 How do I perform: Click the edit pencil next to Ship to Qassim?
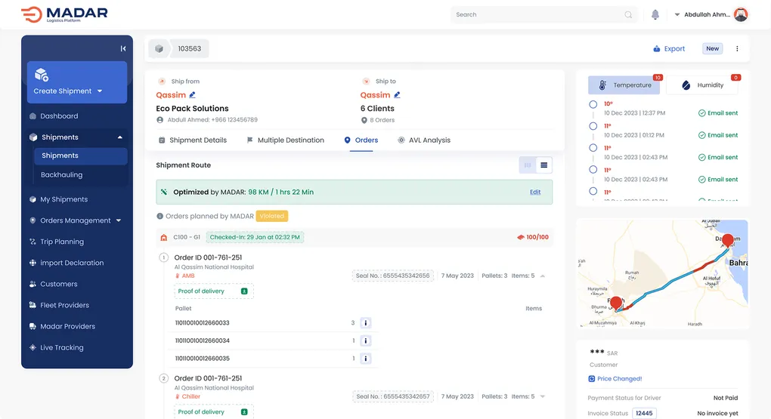coord(398,95)
